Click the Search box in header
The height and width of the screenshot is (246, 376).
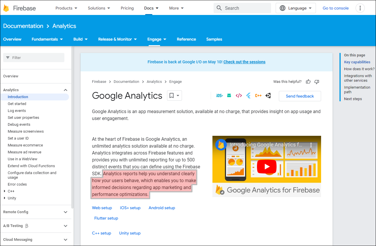pos(242,8)
